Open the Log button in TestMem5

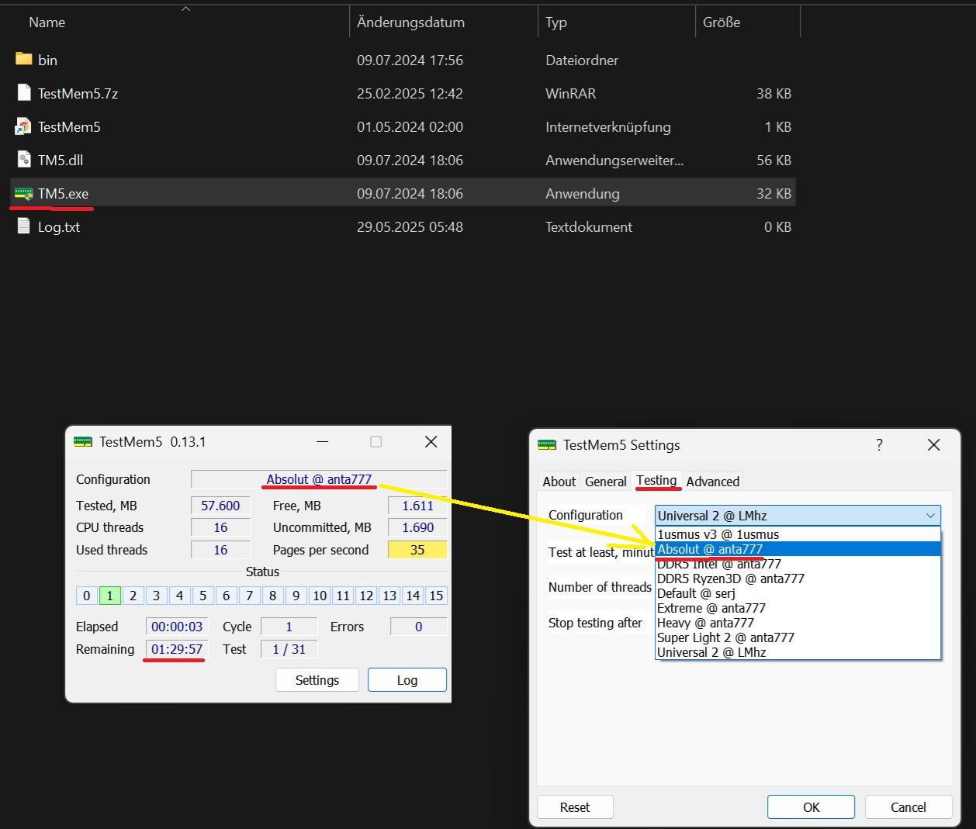(x=407, y=680)
